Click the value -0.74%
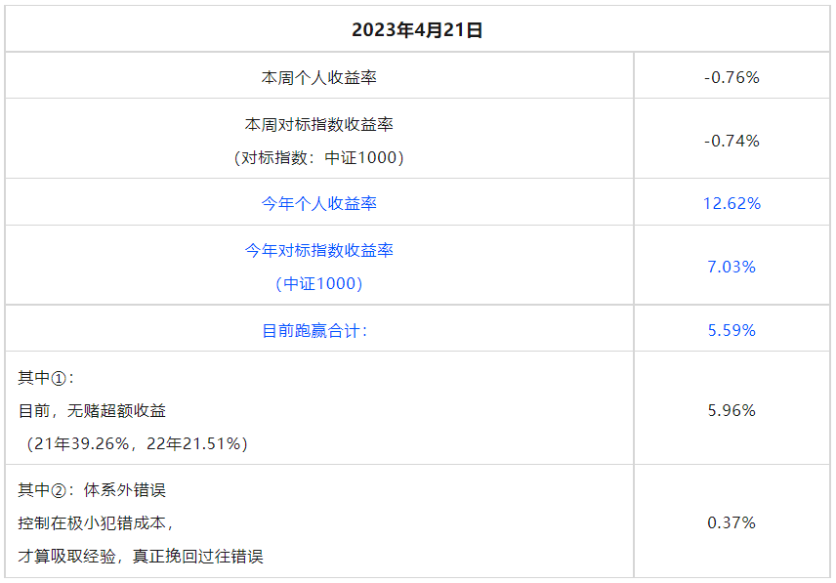The image size is (836, 583). pos(731,141)
